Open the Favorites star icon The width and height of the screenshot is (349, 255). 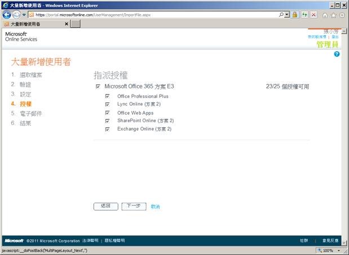pyautogui.click(x=333, y=15)
